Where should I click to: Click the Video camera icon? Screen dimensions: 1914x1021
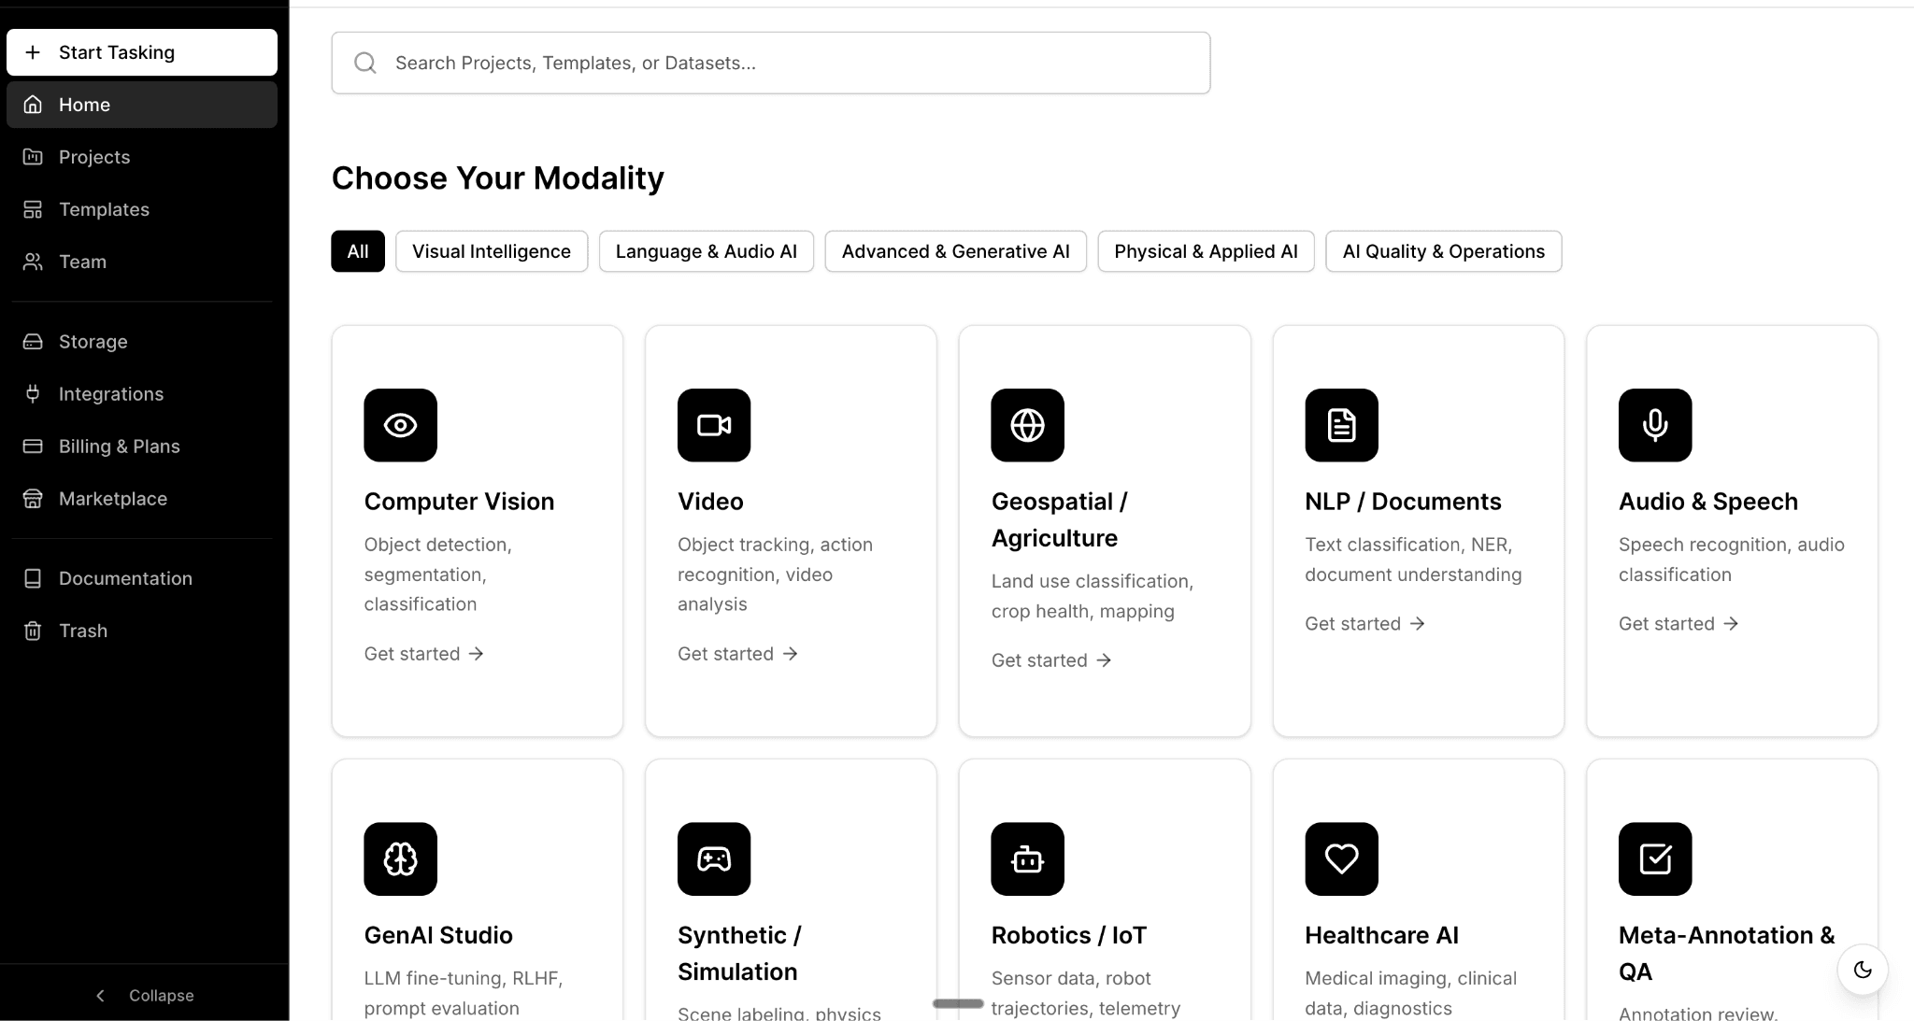click(713, 425)
